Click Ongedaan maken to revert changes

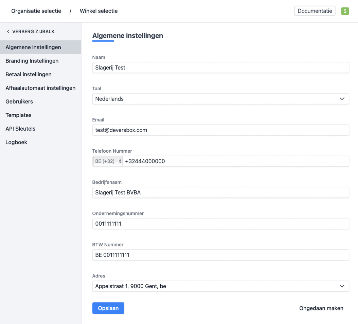[321, 308]
